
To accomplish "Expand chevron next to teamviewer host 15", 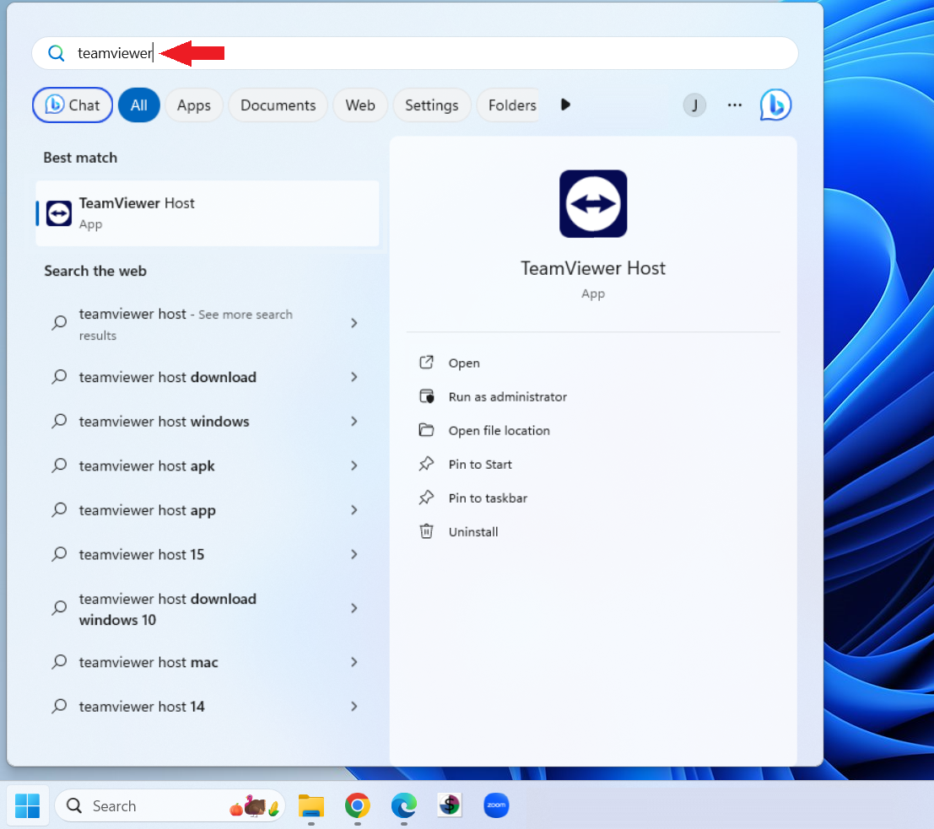I will pyautogui.click(x=354, y=554).
